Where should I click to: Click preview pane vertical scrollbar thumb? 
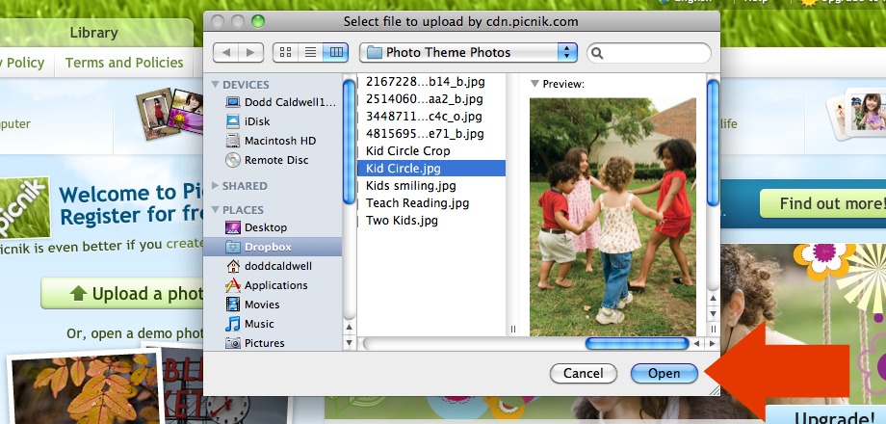(713, 143)
